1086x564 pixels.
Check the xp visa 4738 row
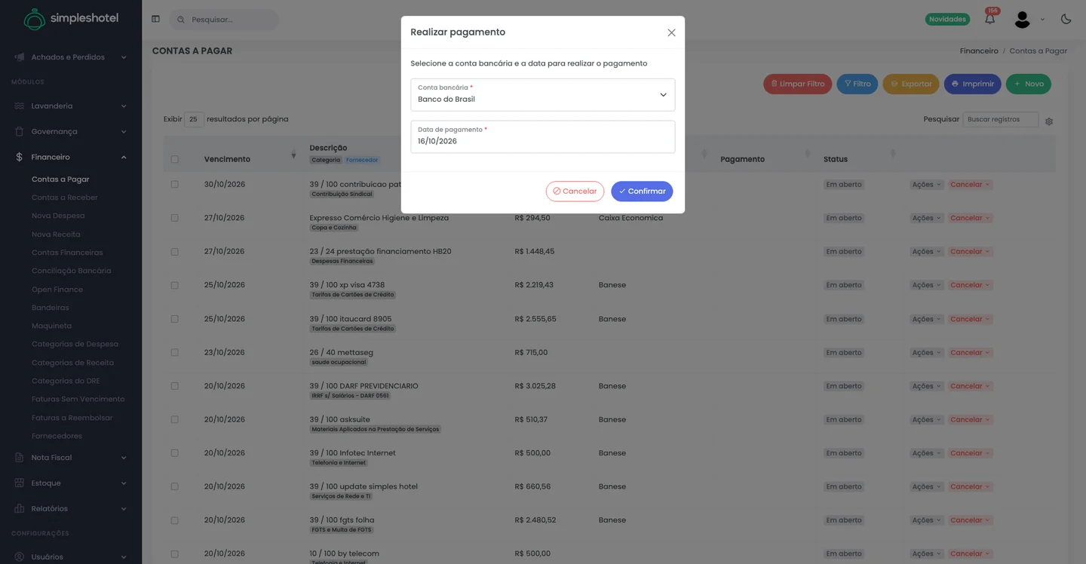[x=175, y=285]
